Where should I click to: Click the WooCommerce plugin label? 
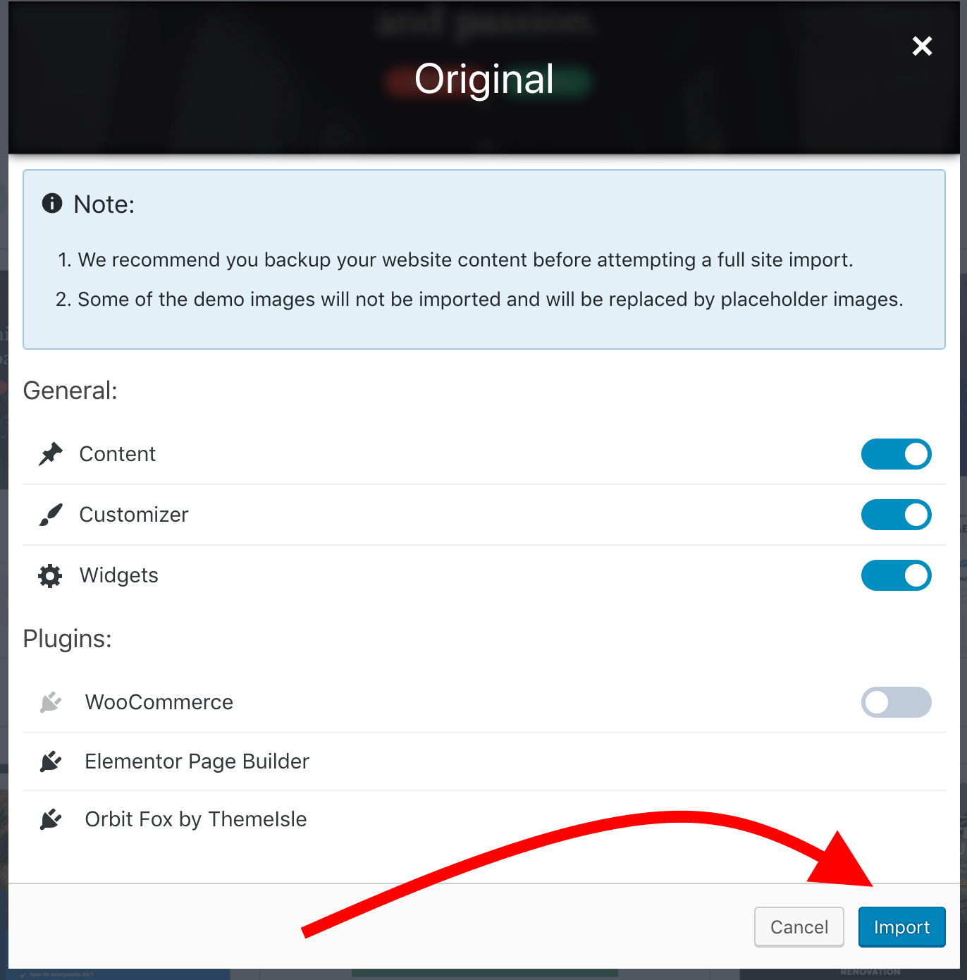click(159, 702)
